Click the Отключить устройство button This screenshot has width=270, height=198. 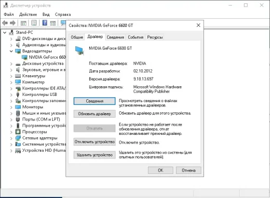click(x=94, y=142)
